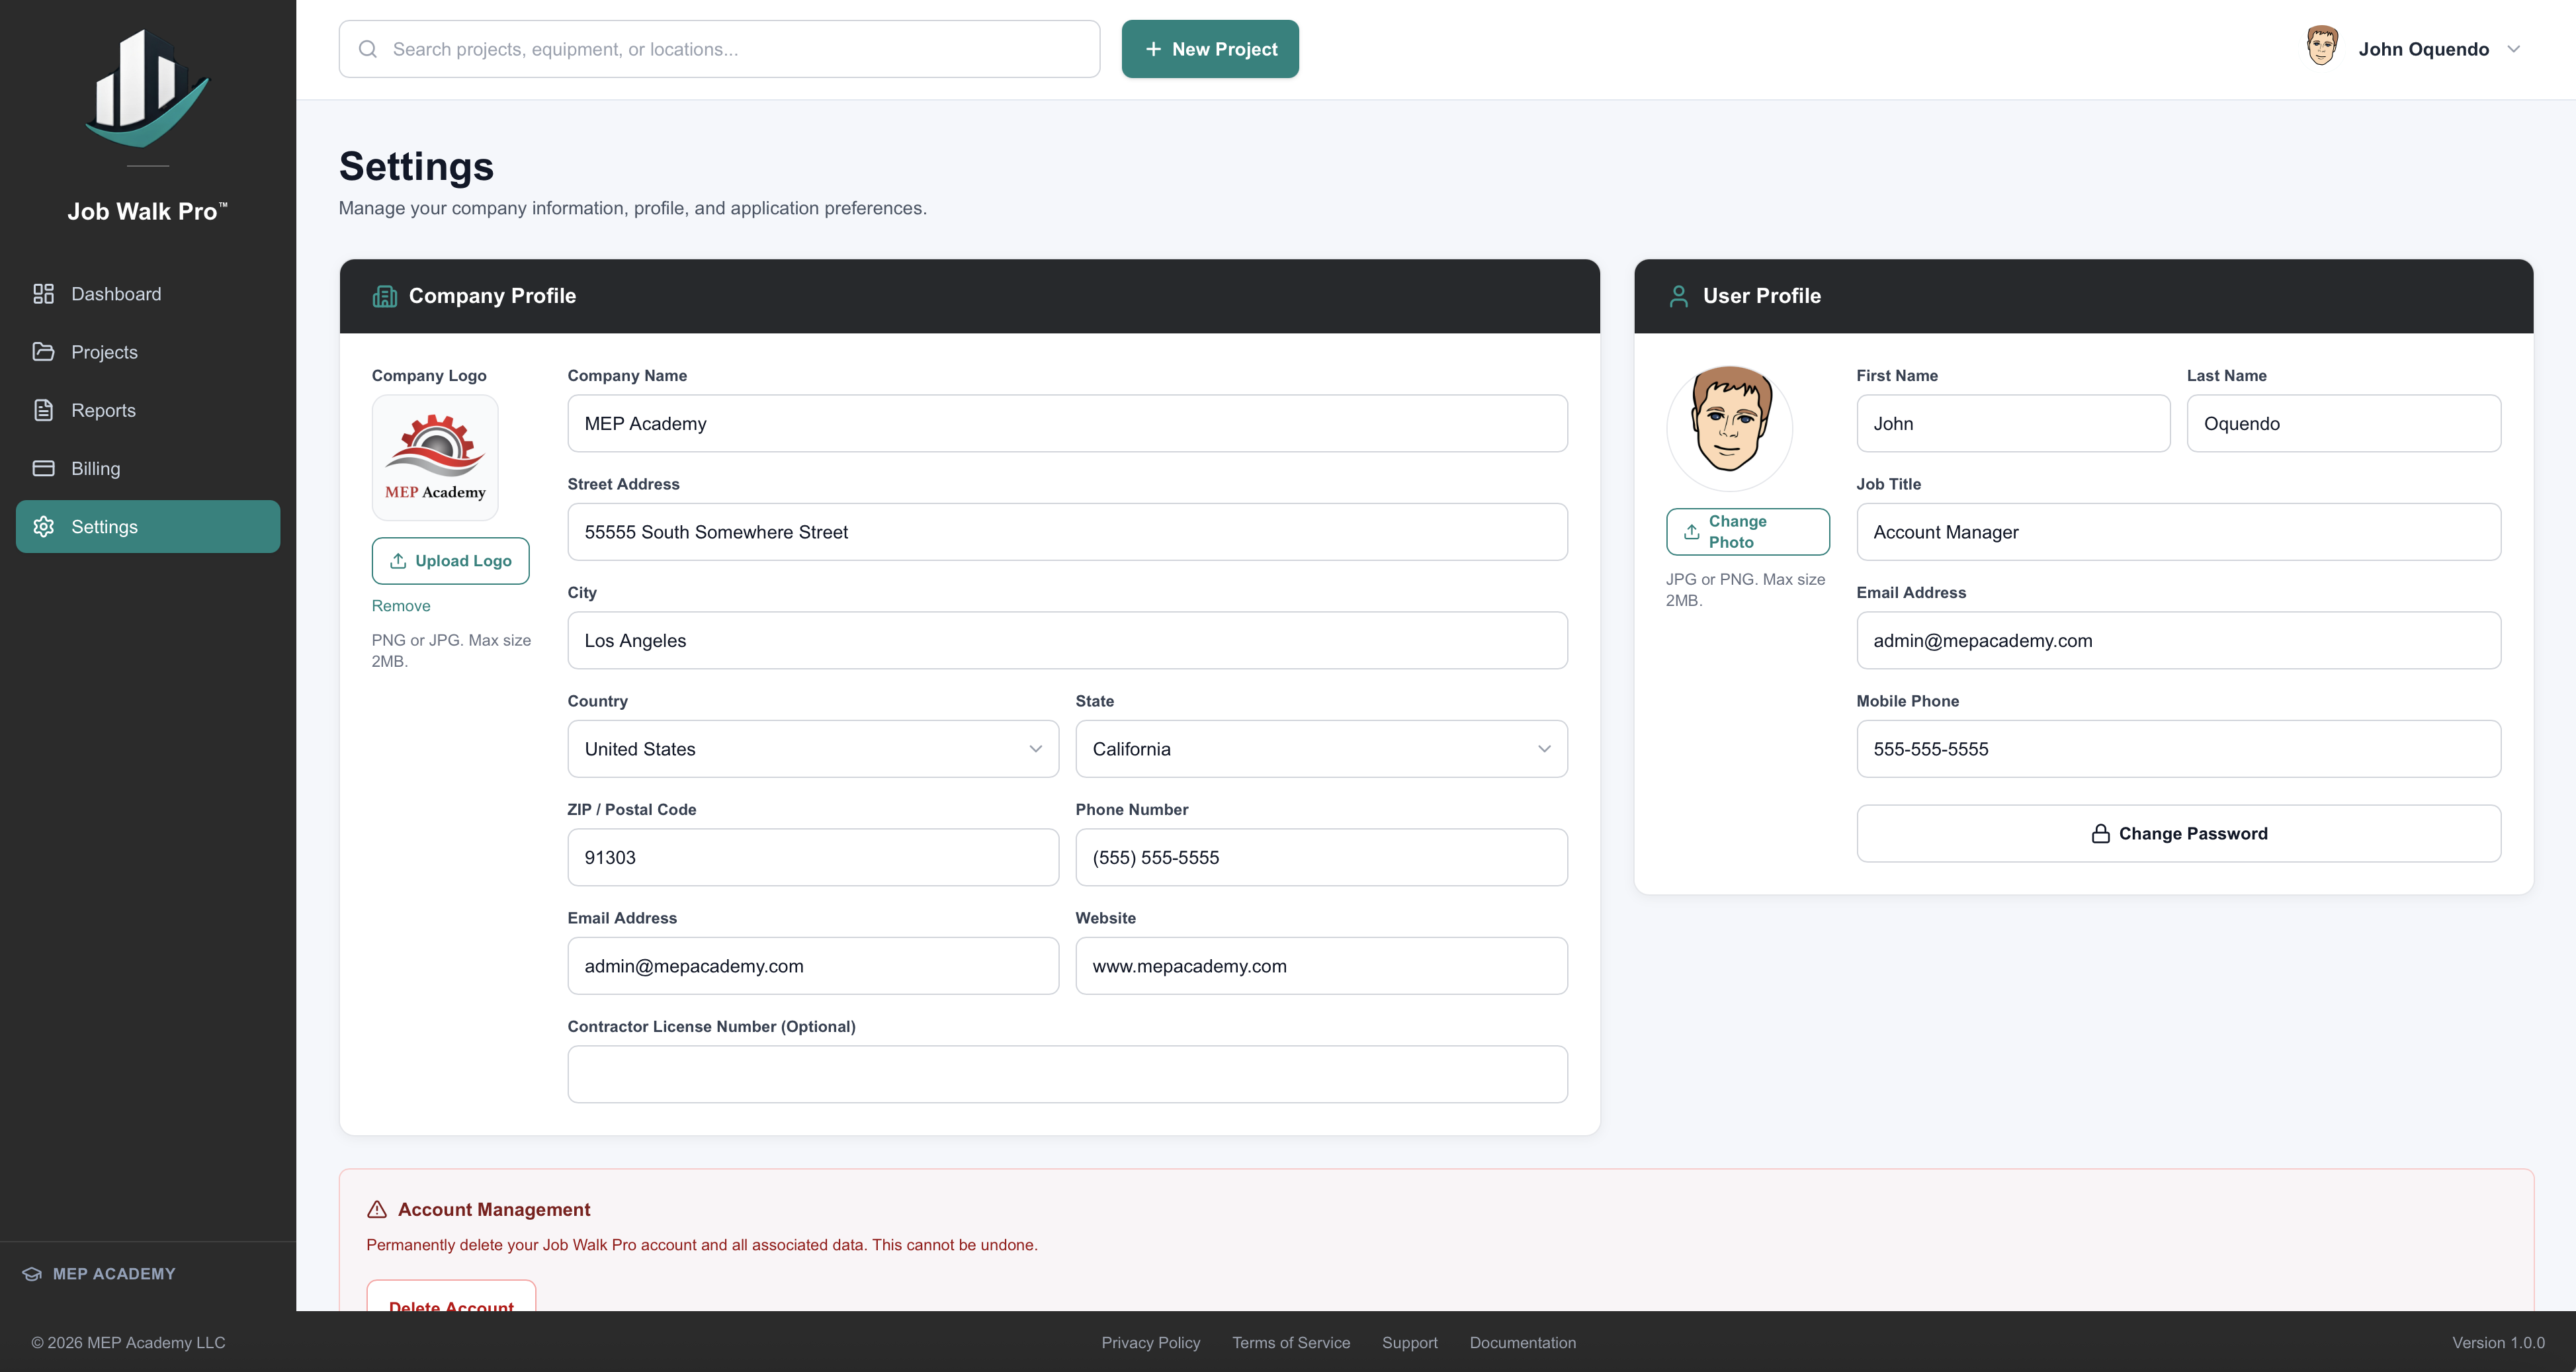
Task: Click Change Photo button
Action: pyautogui.click(x=1747, y=532)
